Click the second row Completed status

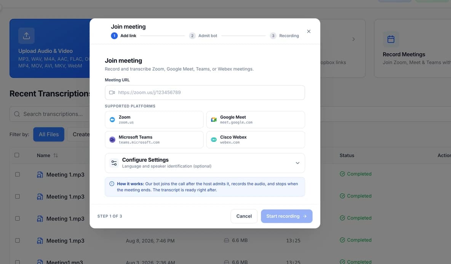point(355,196)
